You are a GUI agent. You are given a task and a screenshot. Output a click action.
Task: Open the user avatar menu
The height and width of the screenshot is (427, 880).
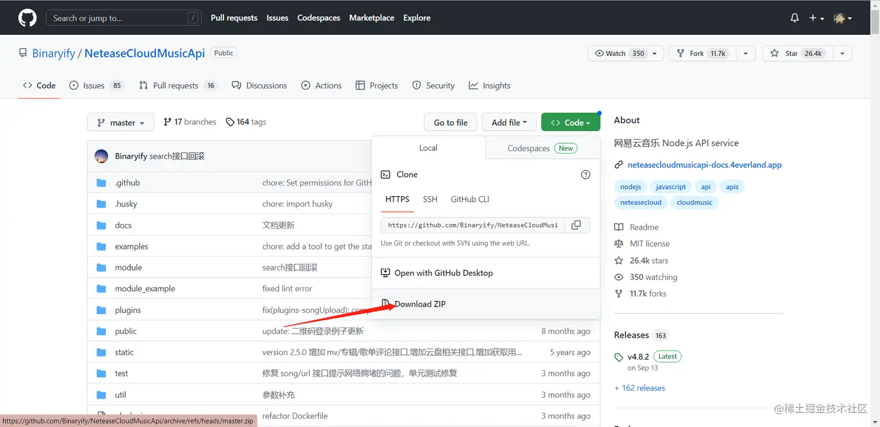[842, 18]
